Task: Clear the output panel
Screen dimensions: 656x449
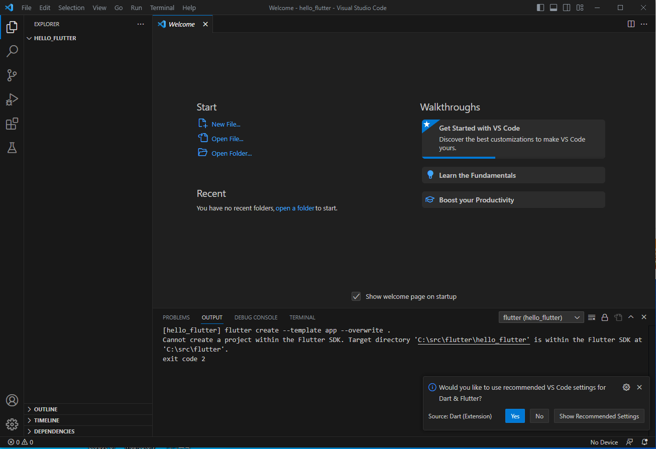Action: click(x=592, y=317)
